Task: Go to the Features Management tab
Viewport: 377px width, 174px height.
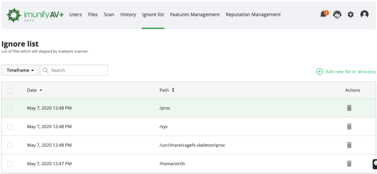Action: coord(195,15)
